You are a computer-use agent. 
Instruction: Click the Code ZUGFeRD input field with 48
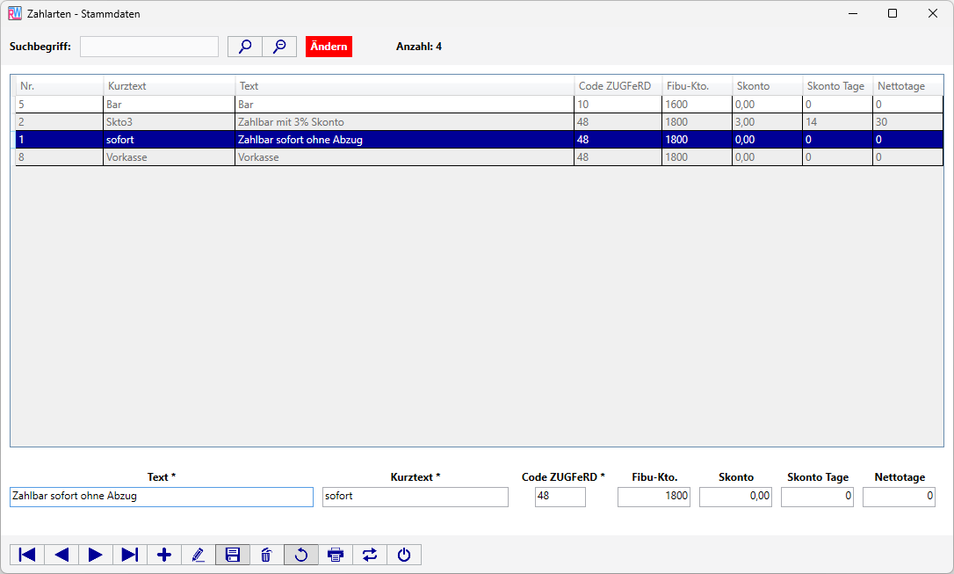tap(560, 497)
